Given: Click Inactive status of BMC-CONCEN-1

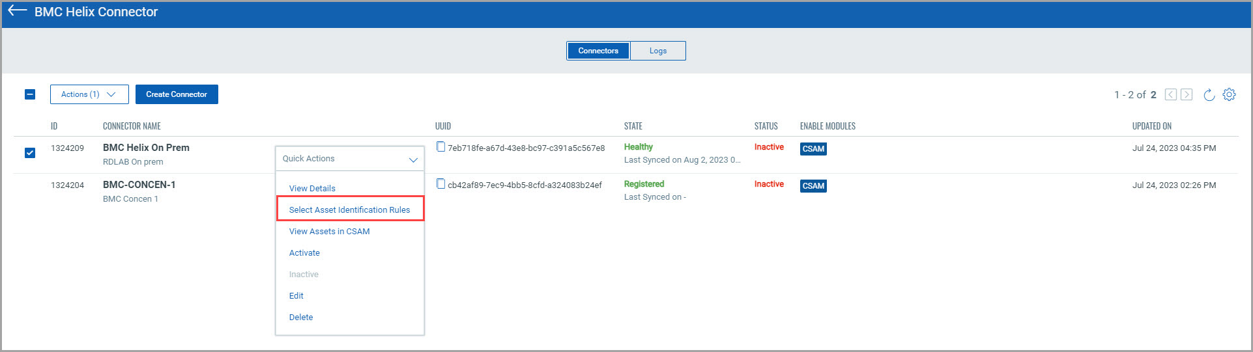Looking at the screenshot, I should coord(769,184).
